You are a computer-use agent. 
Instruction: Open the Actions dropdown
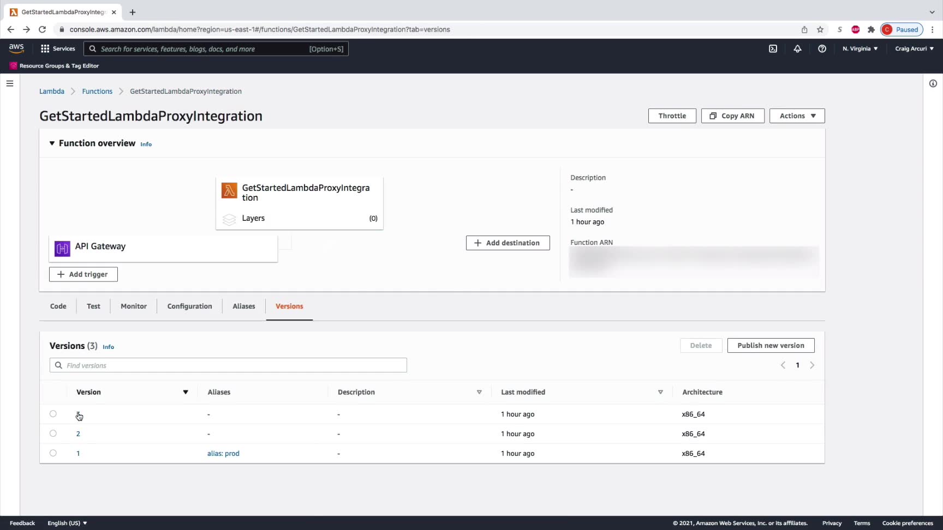click(797, 116)
